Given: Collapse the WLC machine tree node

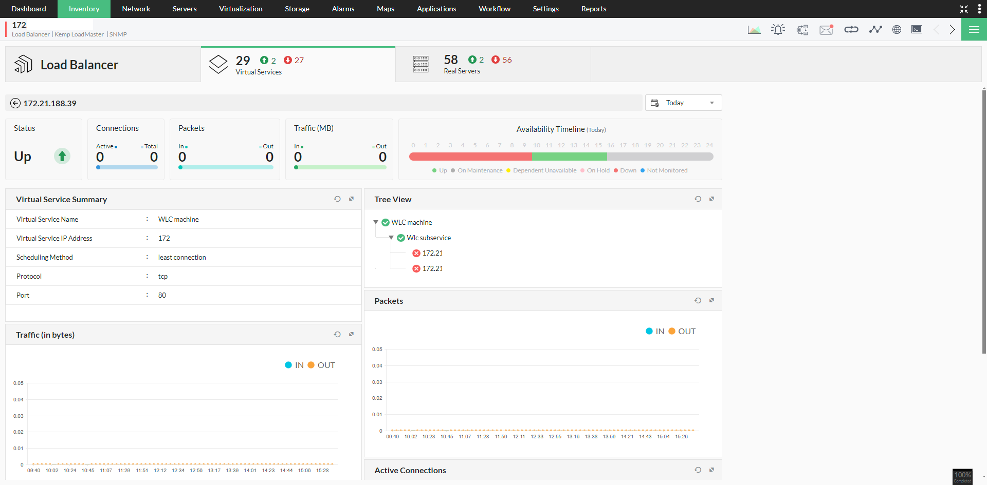Looking at the screenshot, I should point(375,222).
